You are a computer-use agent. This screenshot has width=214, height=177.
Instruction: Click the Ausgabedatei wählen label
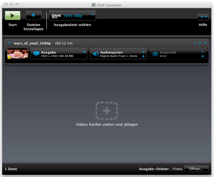pos(72,25)
